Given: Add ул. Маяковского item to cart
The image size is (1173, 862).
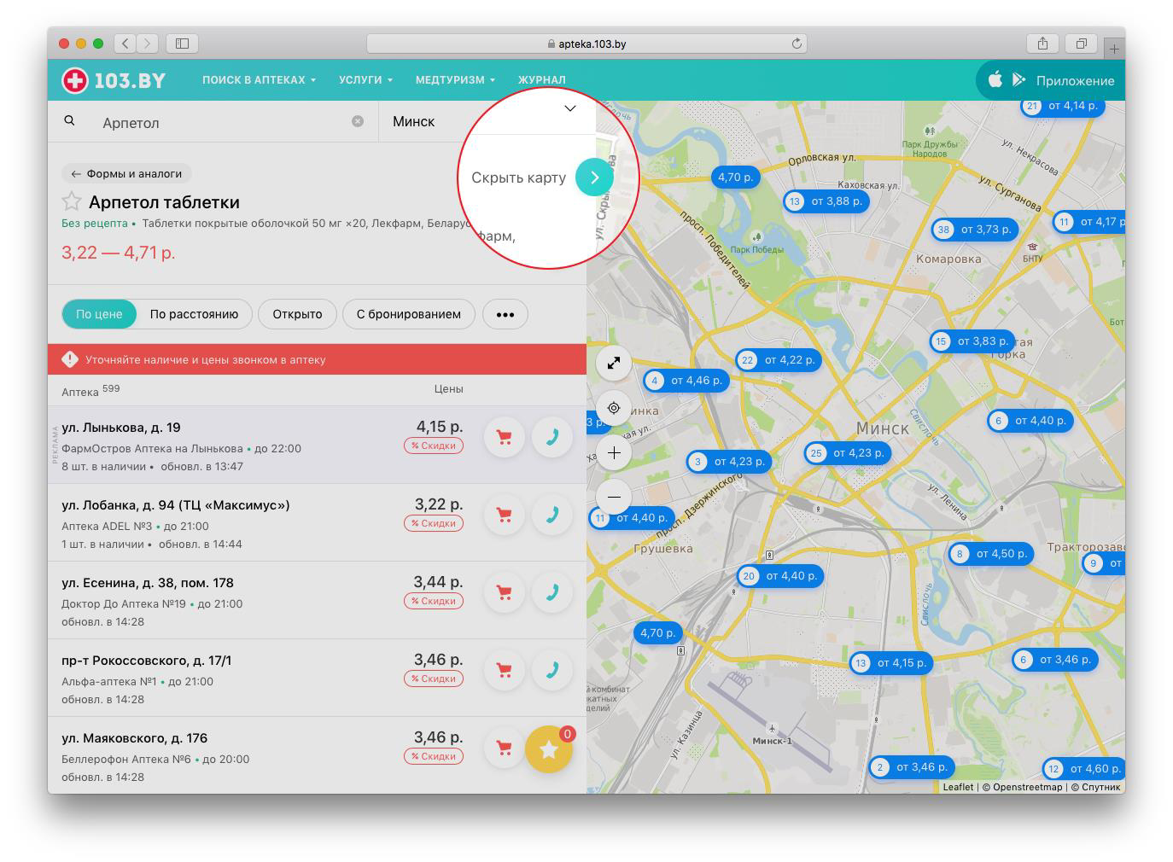Looking at the screenshot, I should tap(504, 748).
